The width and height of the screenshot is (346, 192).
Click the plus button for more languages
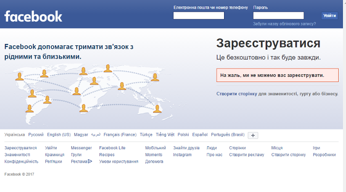point(253,135)
